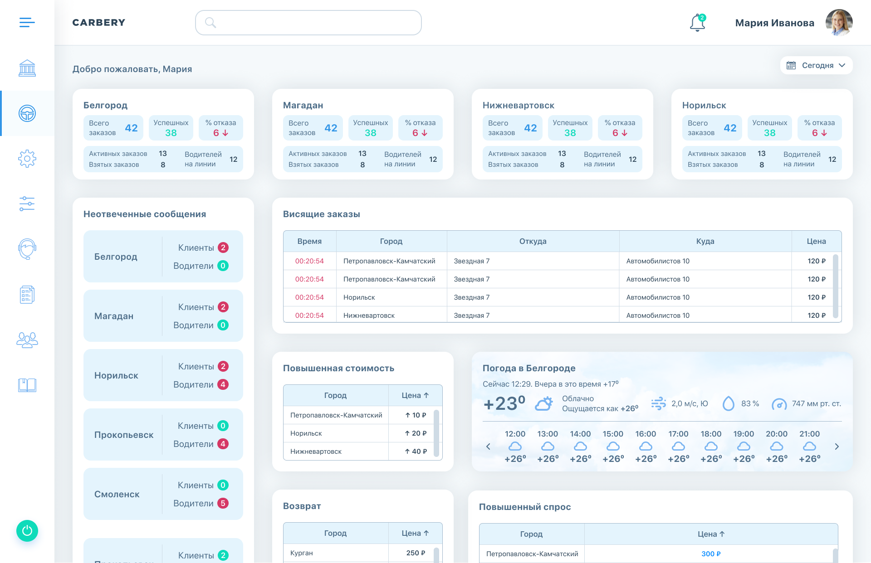Focus the top search field

(x=308, y=23)
